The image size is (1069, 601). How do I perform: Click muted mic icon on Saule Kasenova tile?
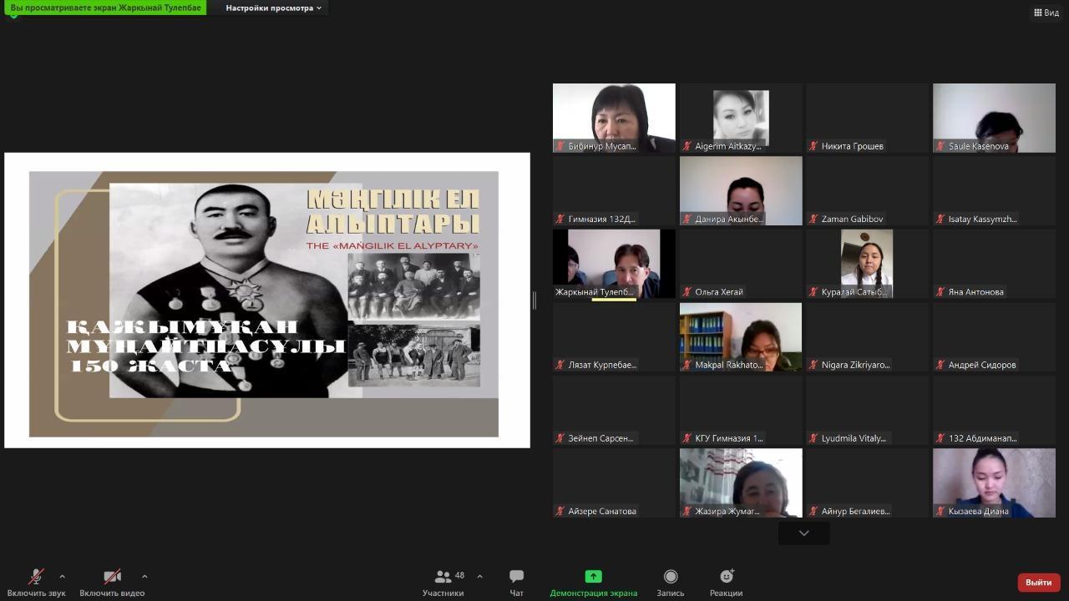pos(940,146)
